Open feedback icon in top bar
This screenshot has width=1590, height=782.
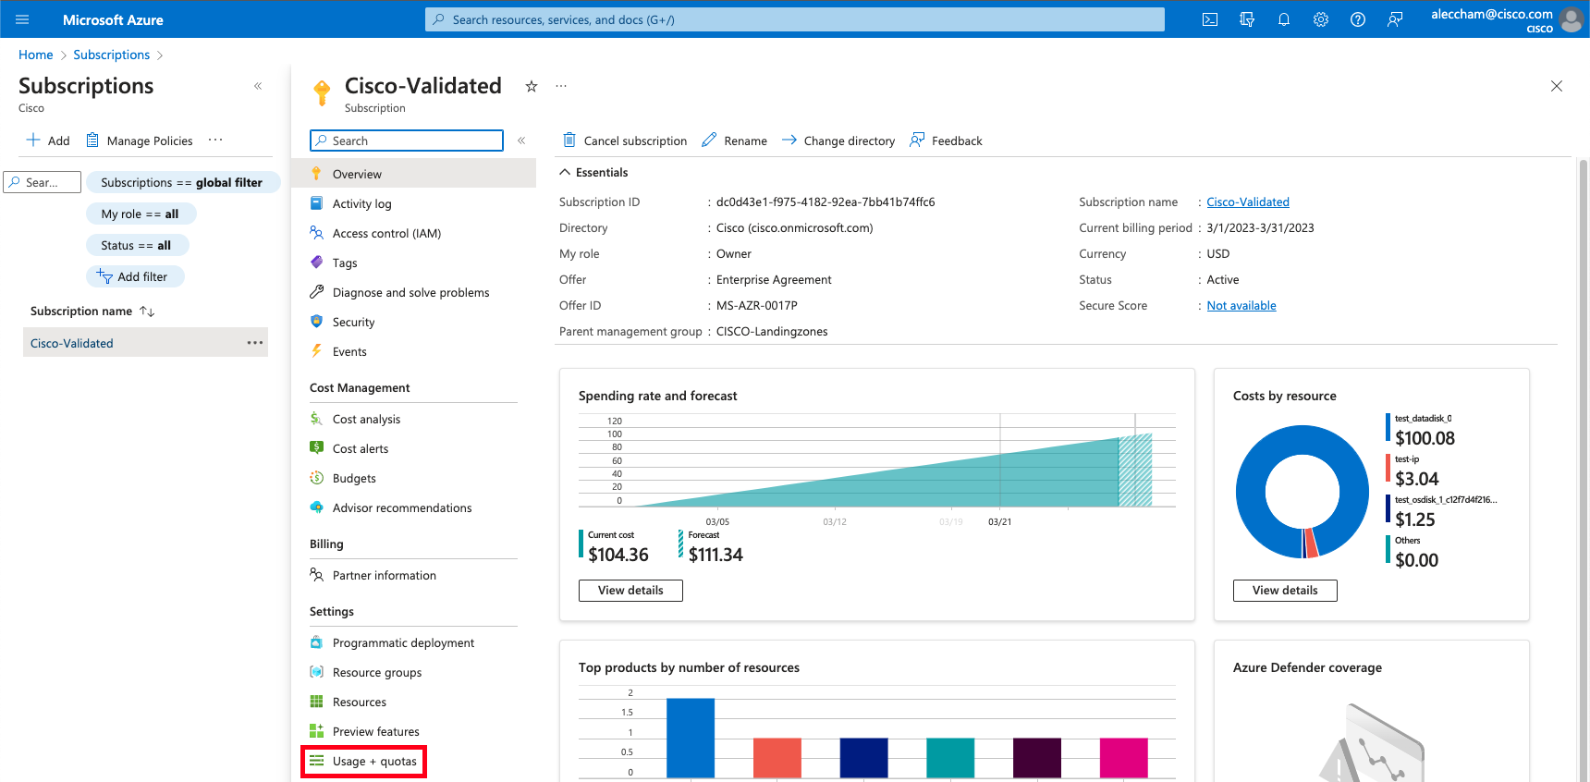(x=1395, y=19)
